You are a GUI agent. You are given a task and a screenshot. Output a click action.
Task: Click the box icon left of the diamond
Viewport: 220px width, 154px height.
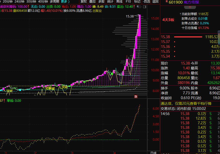pyautogui.click(x=138, y=6)
